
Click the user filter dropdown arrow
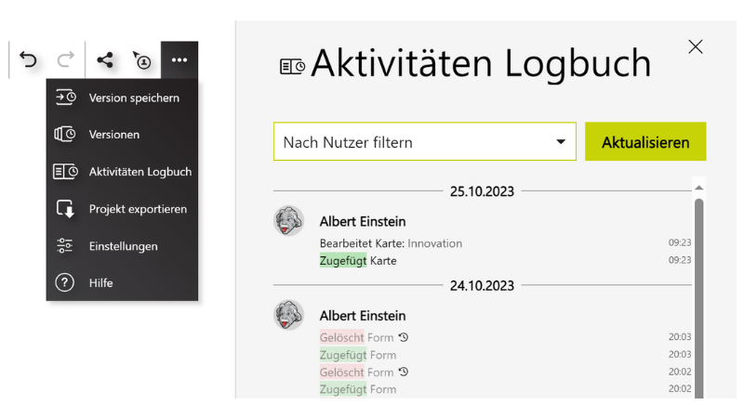561,142
